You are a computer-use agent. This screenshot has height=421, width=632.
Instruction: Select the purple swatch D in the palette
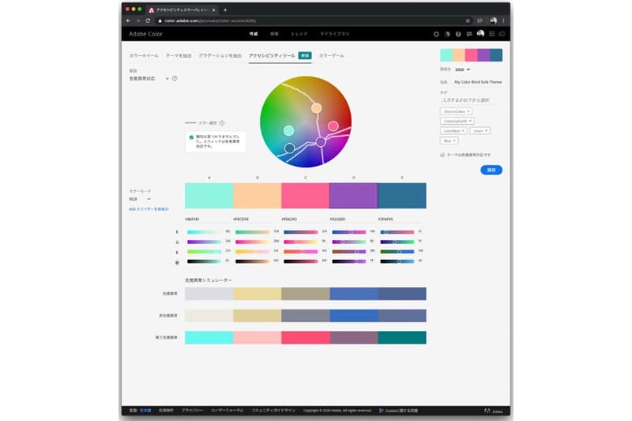point(354,196)
